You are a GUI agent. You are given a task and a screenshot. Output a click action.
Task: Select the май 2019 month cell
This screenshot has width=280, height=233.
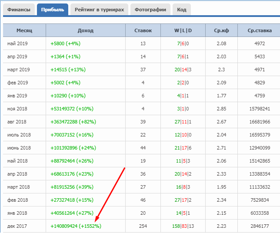[x=17, y=43]
